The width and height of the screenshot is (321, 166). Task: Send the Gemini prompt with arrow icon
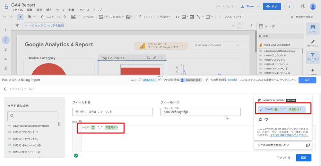tap(308, 145)
